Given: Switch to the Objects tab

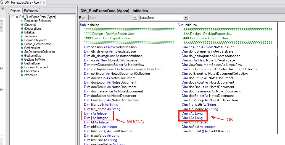Looking at the screenshot, I should tap(15, 11).
